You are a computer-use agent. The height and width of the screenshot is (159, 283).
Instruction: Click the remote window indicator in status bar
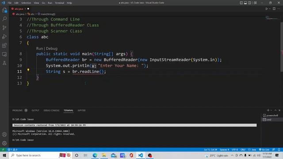pos(3,150)
